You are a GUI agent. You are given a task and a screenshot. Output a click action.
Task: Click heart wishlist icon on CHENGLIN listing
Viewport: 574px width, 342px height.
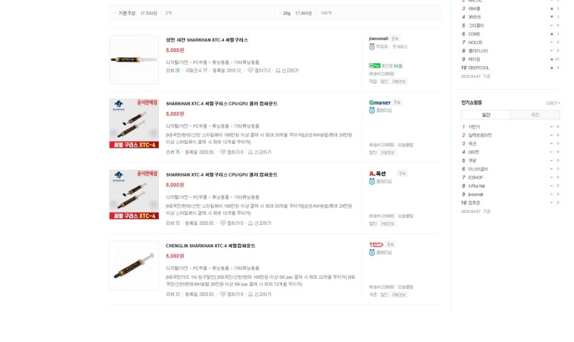(x=223, y=294)
